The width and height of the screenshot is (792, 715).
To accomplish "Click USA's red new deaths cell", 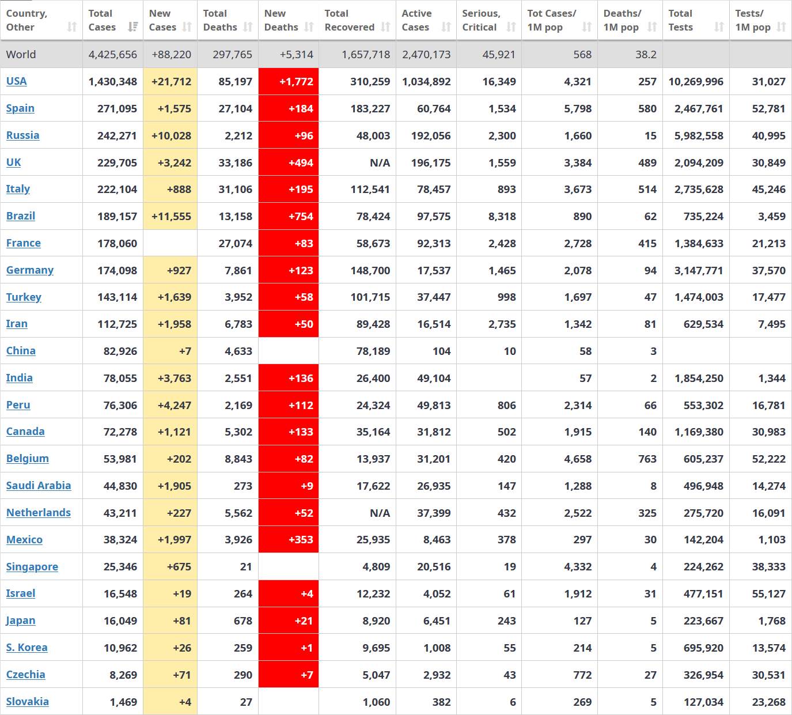I will 289,82.
